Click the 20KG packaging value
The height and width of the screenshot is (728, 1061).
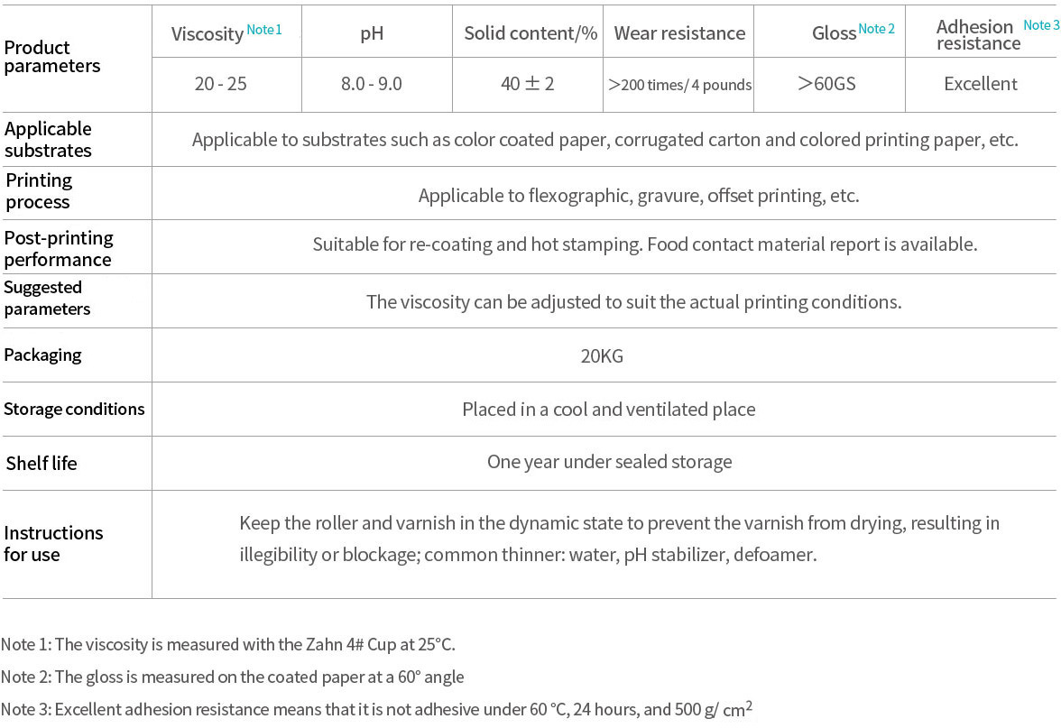602,356
